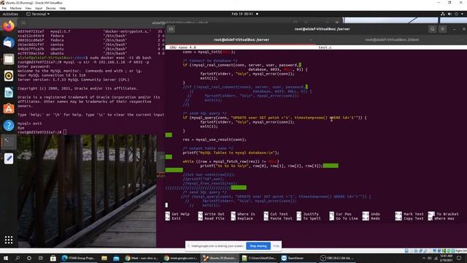Launch Rhythmbox from the dock
This screenshot has width=467, height=263.
(x=8, y=76)
